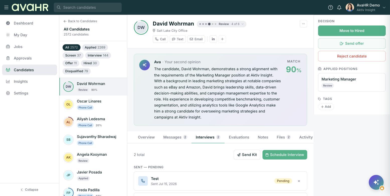Click the 90% match score
Screen dimensions: 390x196
294,69
